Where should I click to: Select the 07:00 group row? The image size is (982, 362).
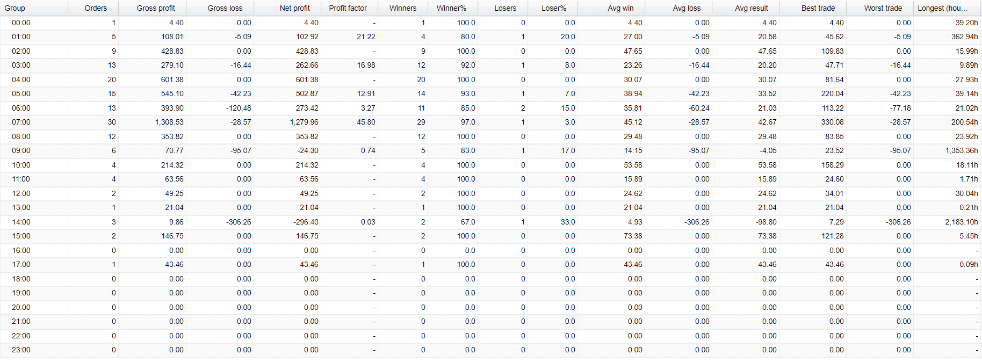[x=490, y=122]
